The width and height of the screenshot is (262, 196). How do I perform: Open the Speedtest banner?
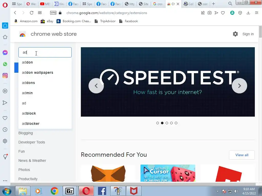[168, 82]
